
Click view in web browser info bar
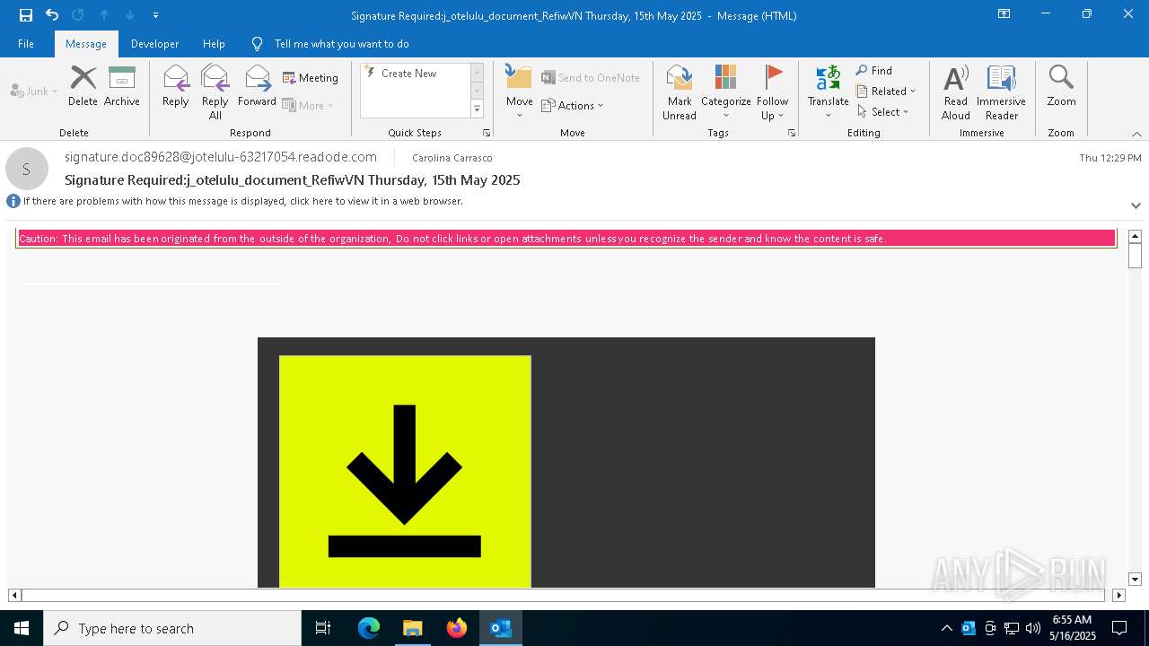coord(242,201)
